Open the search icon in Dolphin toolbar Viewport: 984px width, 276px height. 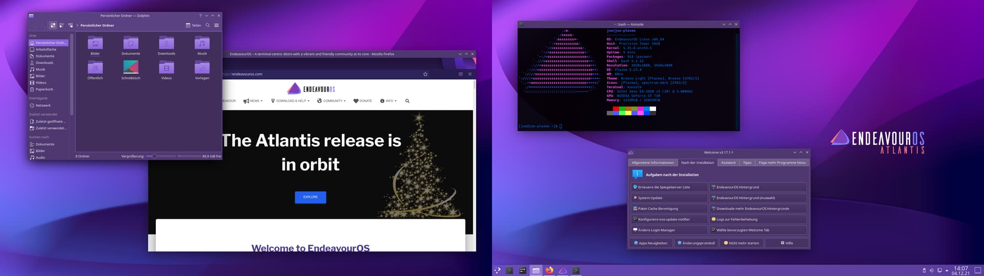[208, 25]
